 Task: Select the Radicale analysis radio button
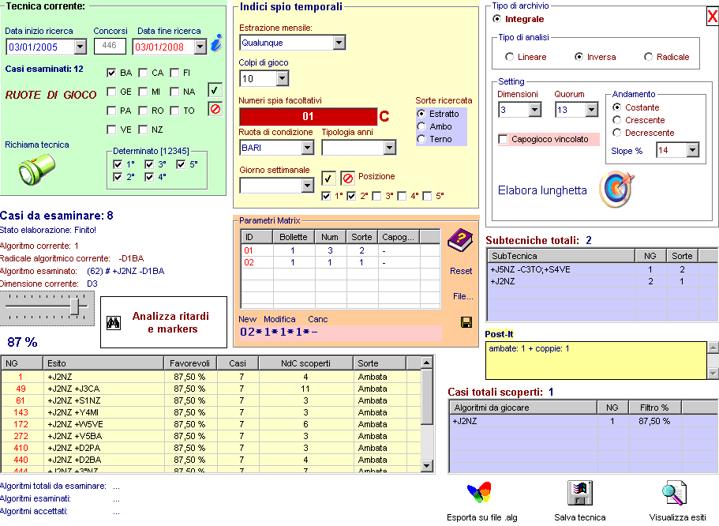[649, 57]
